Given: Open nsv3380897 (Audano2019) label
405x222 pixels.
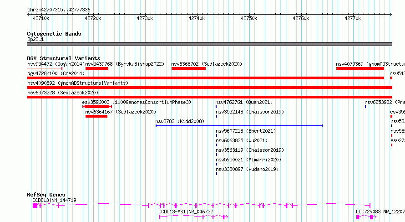Looking at the screenshot, I should [x=247, y=169].
